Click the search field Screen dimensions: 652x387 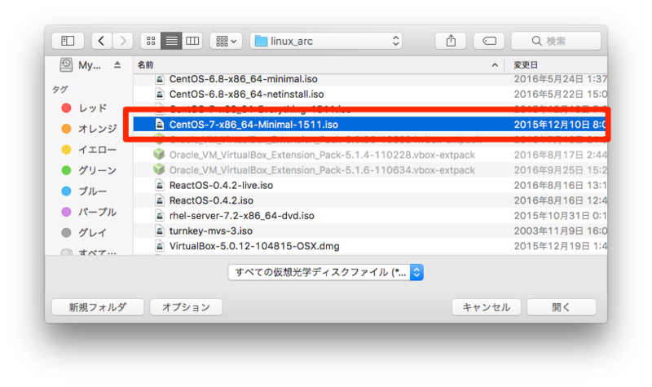point(556,41)
